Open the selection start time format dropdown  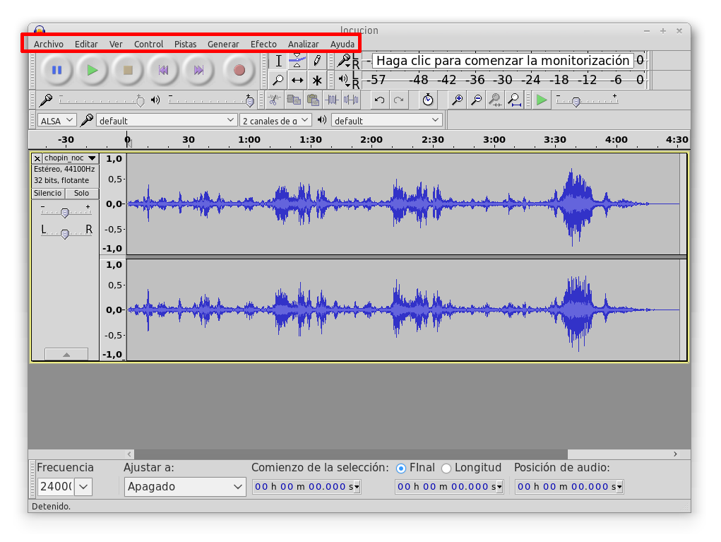[x=357, y=487]
